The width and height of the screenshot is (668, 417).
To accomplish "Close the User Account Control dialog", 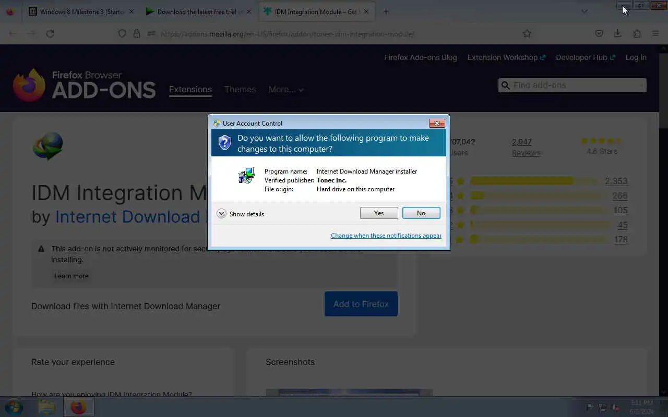I will [437, 123].
